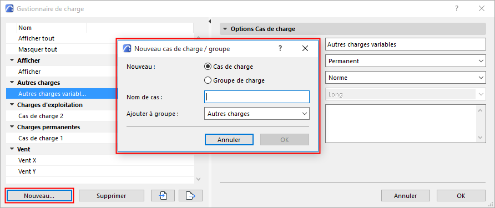The image size is (495, 208).
Task: Click the Nouveau... button
Action: click(39, 196)
